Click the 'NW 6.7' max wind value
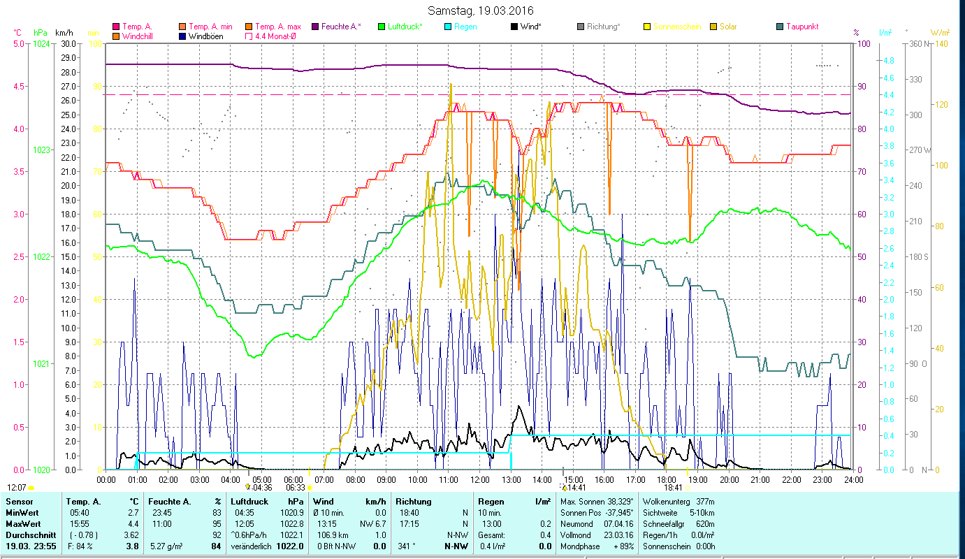 point(373,524)
